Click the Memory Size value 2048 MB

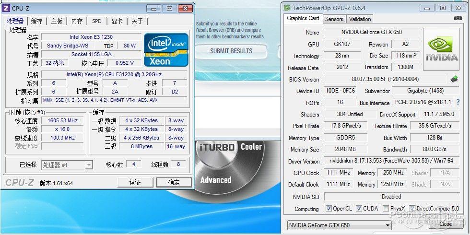pos(345,149)
